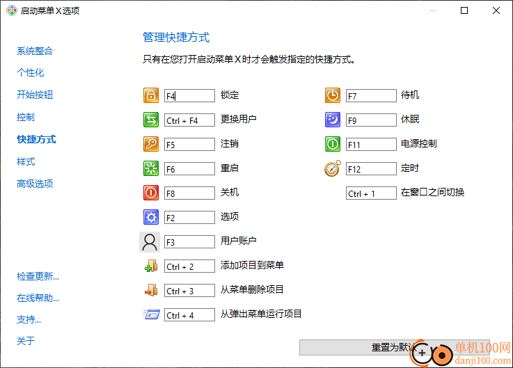
Task: Click the 用户账户 label
Action: click(x=238, y=241)
